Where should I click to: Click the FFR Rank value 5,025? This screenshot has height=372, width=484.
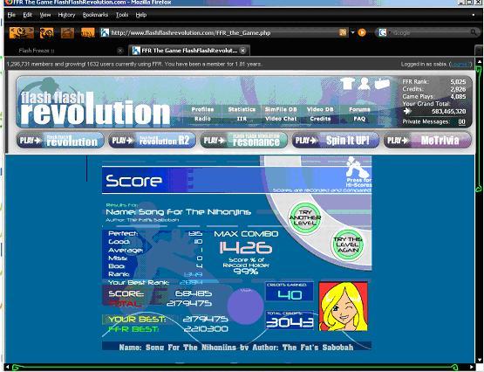458,82
